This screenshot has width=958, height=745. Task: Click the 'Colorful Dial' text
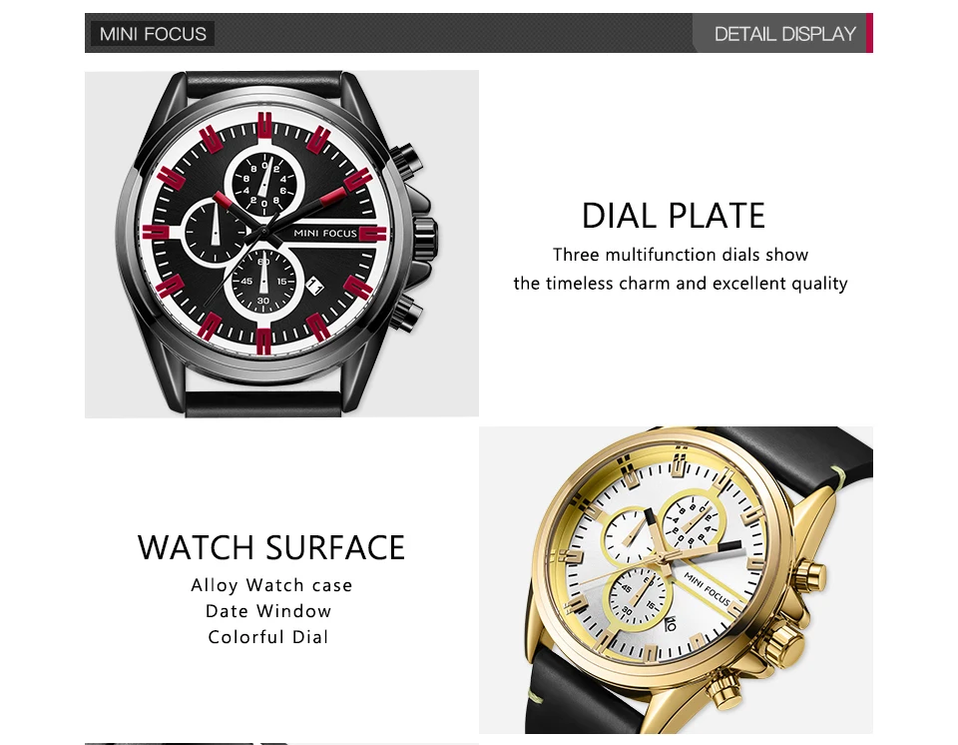(x=268, y=637)
